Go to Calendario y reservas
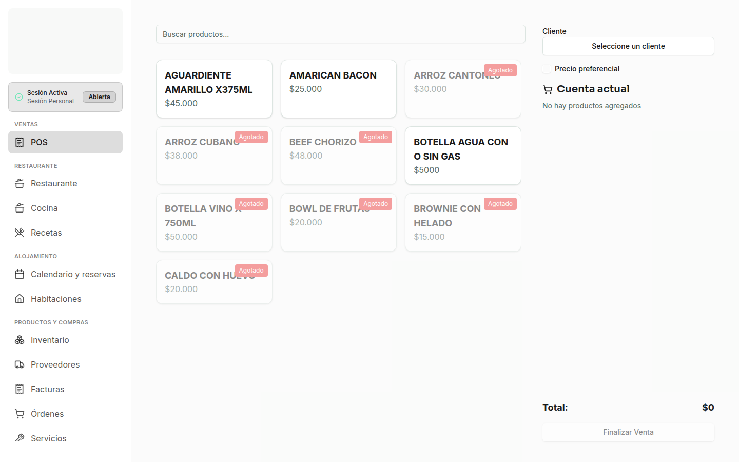The width and height of the screenshot is (739, 462). 65,274
